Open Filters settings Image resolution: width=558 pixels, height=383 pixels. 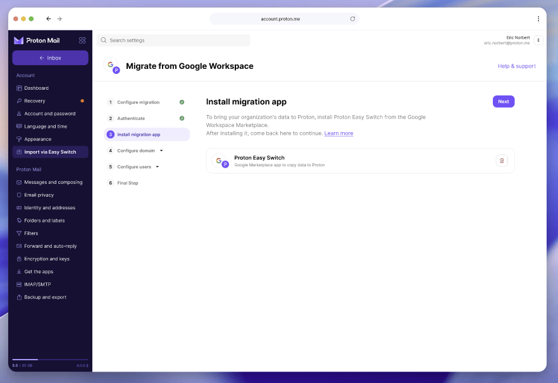point(50,234)
